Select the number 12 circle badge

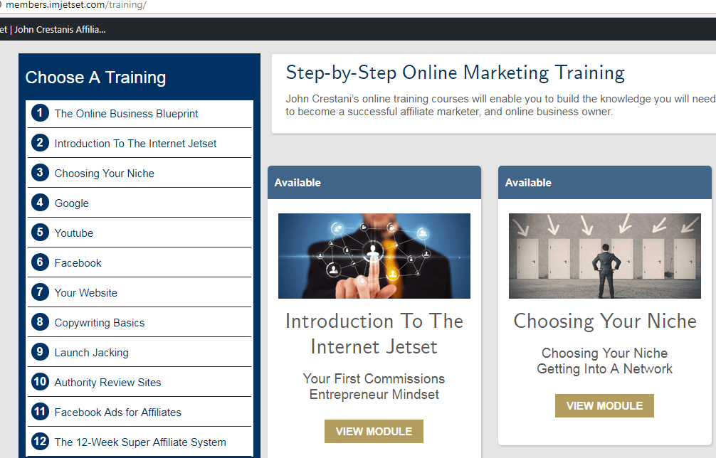click(x=40, y=441)
